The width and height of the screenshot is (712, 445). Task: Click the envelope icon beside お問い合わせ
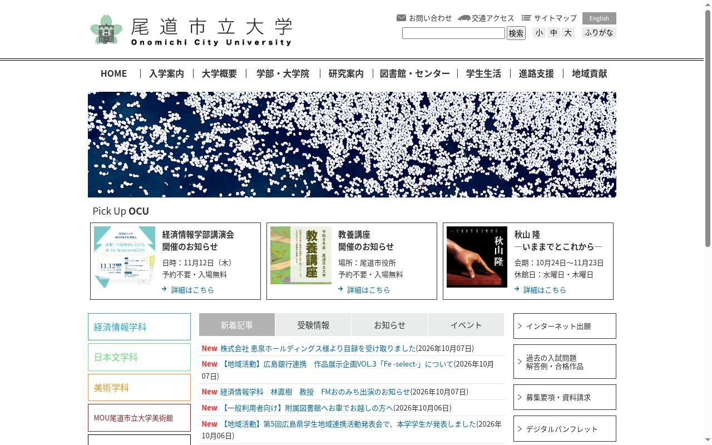click(401, 18)
